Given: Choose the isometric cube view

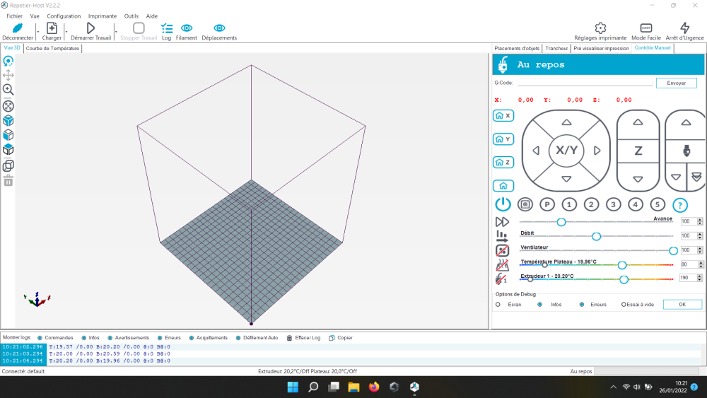Looking at the screenshot, I should point(8,120).
